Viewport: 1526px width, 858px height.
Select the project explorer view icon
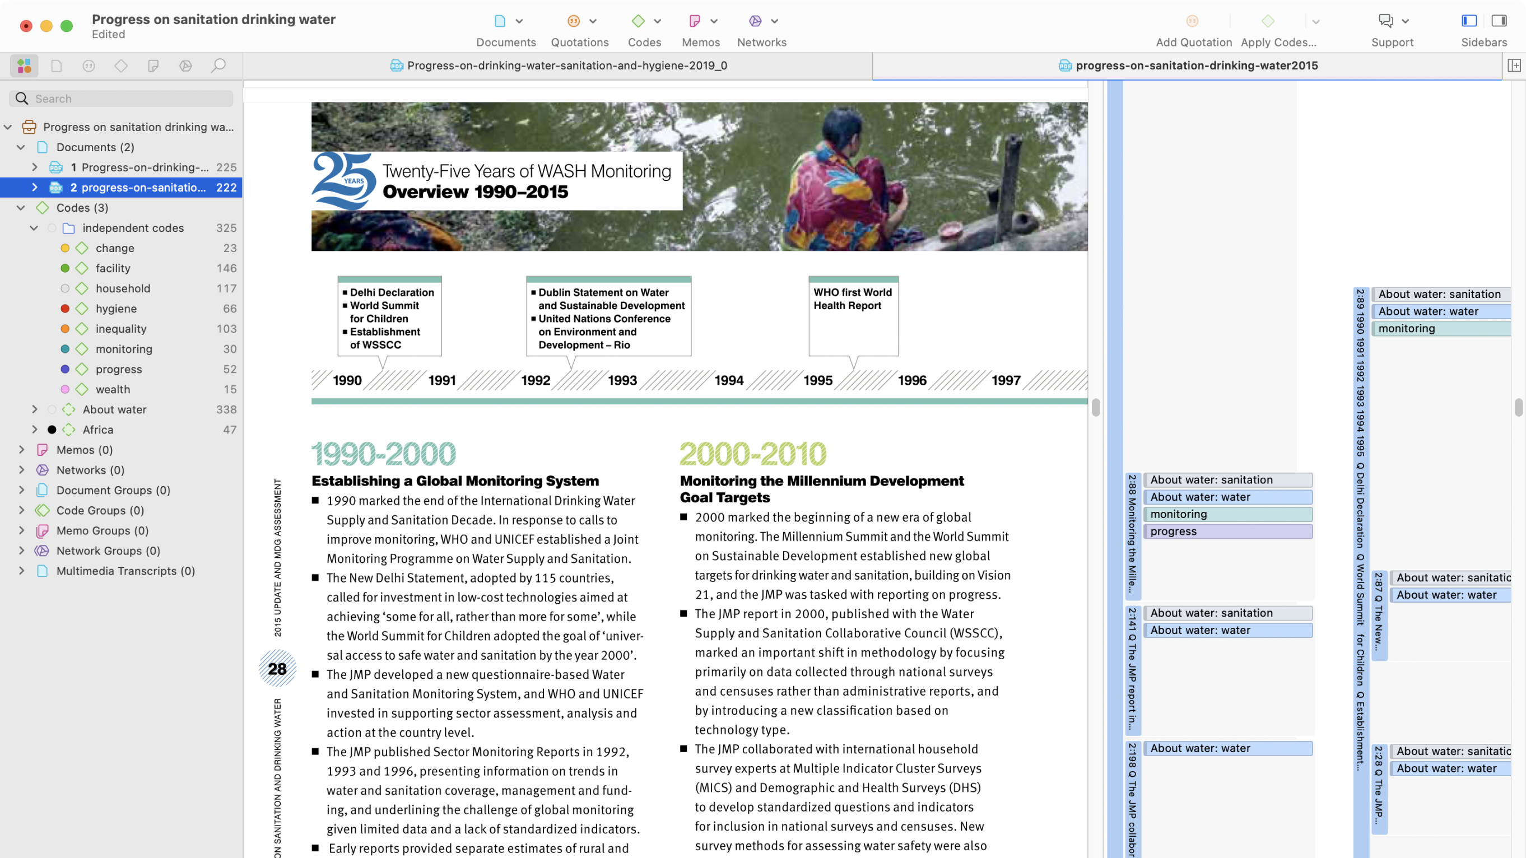[24, 66]
